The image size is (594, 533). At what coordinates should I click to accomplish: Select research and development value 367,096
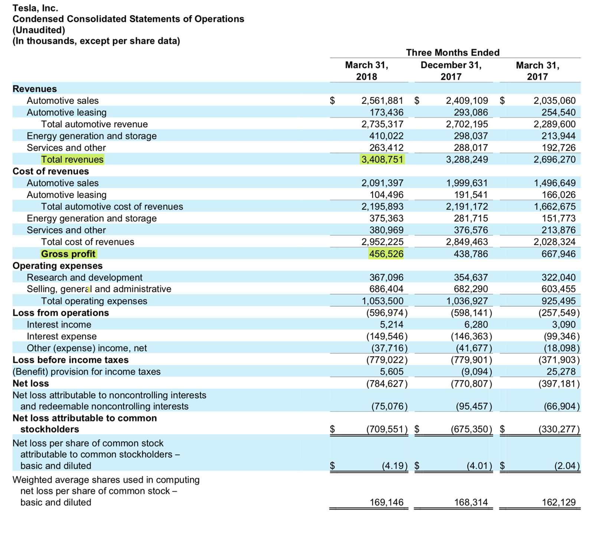point(386,278)
